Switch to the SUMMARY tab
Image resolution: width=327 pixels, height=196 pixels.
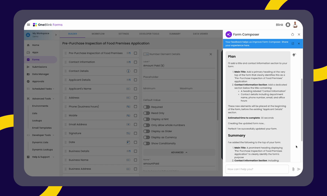175,34
